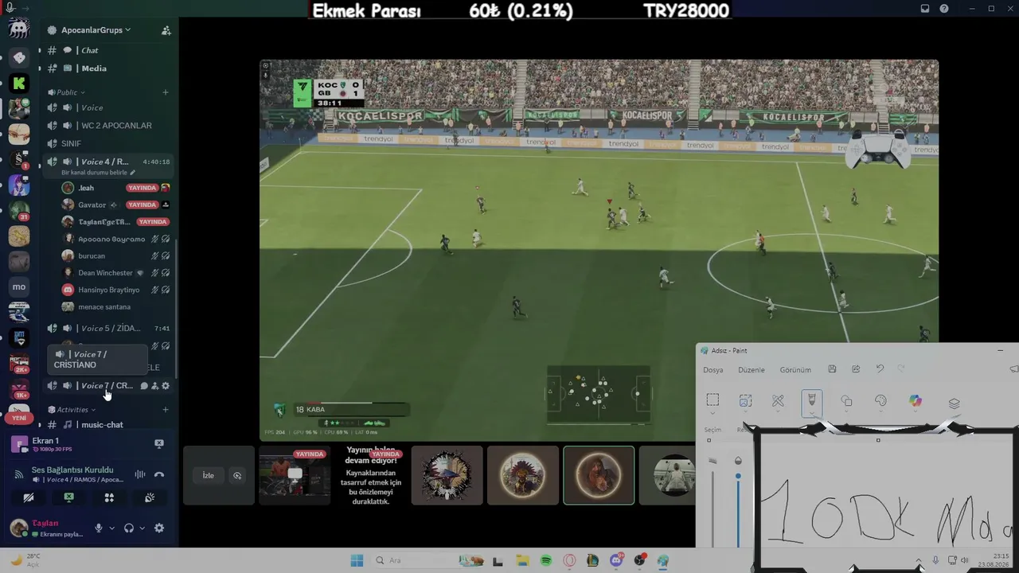The image size is (1019, 573).
Task: Set channel status 'Bir kanal durumu belirle'
Action: (98, 173)
